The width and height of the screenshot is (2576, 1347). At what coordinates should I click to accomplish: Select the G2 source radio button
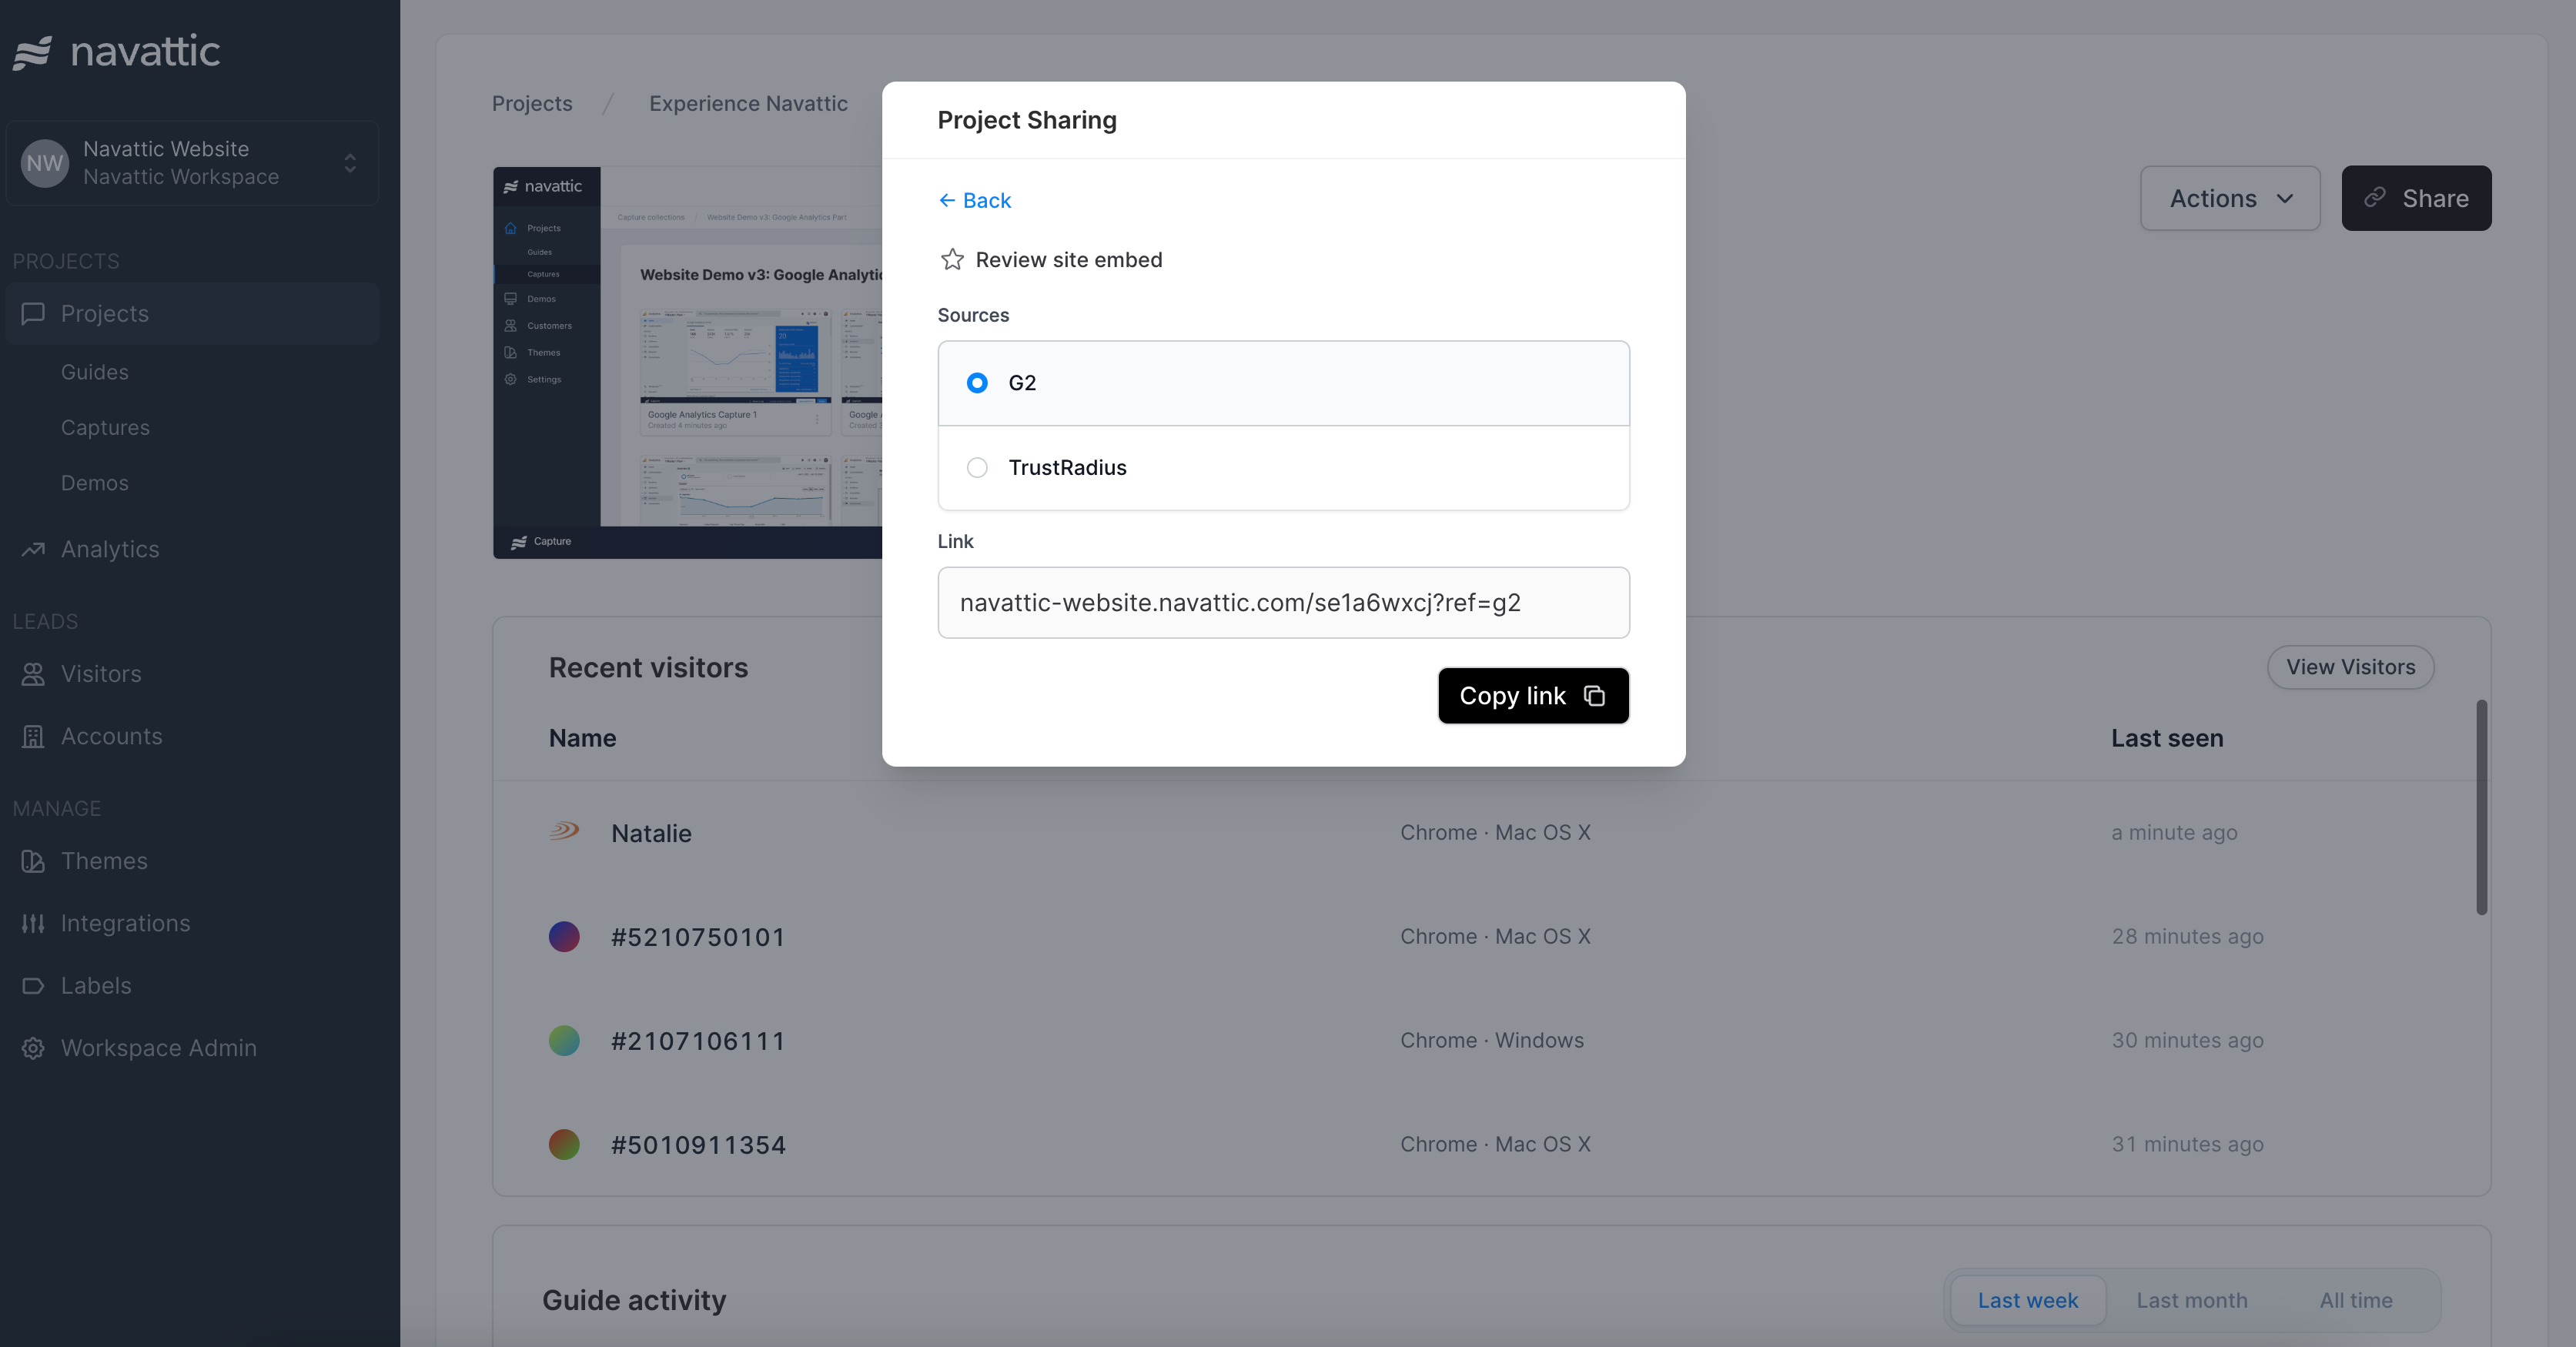977,383
